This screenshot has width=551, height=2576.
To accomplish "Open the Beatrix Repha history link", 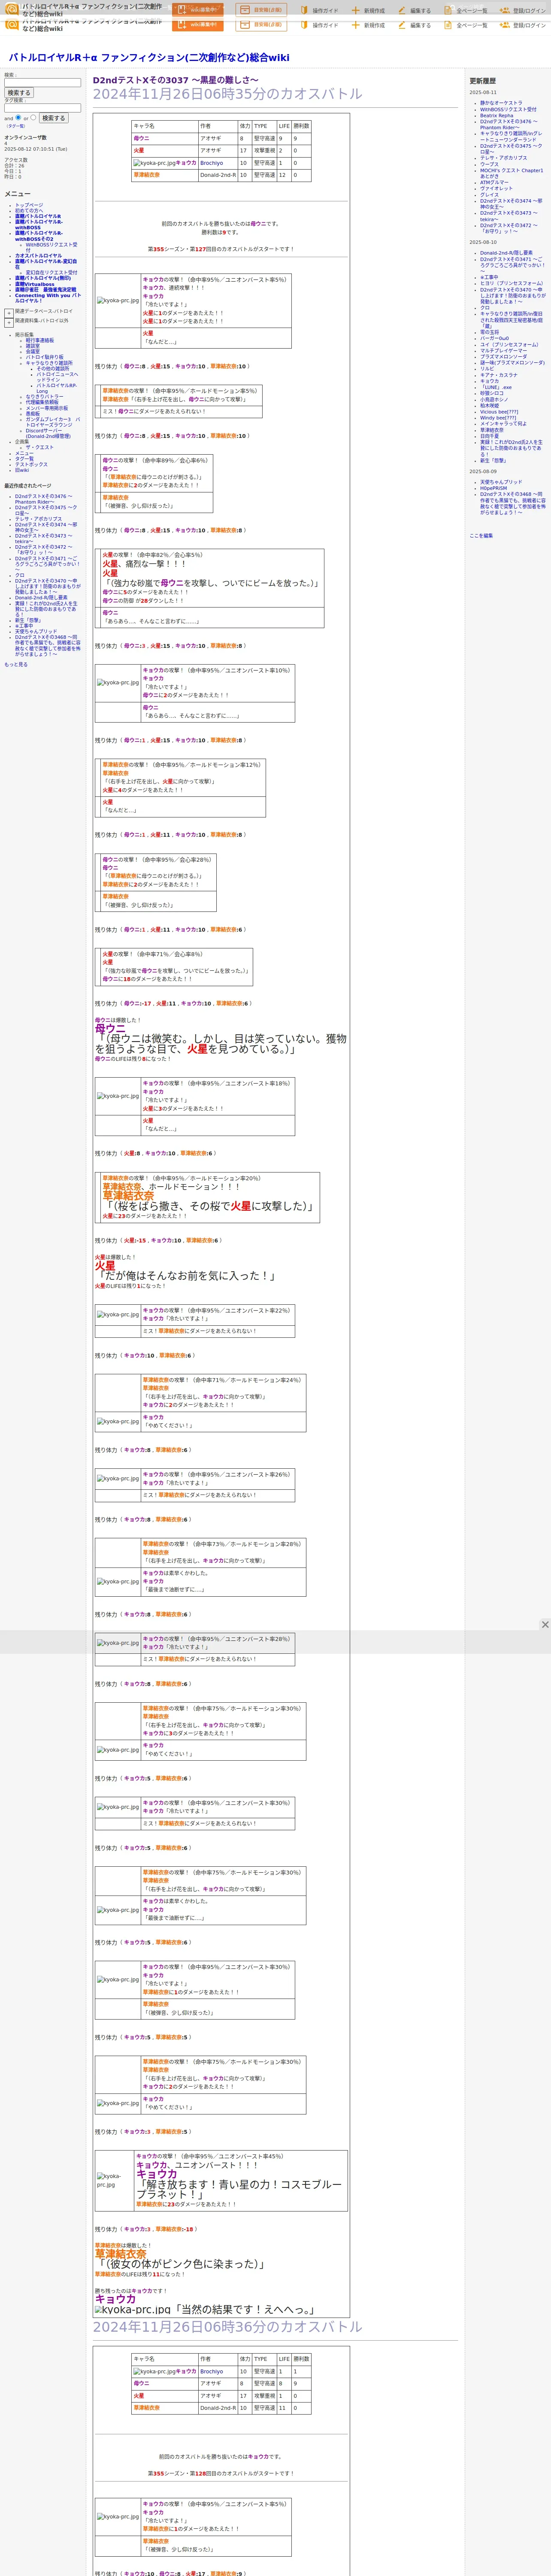I will coord(496,116).
